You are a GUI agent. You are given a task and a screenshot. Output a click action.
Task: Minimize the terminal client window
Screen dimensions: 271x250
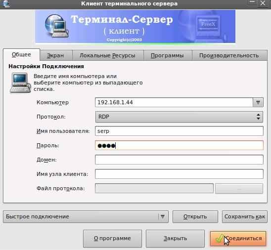pyautogui.click(x=252, y=3)
